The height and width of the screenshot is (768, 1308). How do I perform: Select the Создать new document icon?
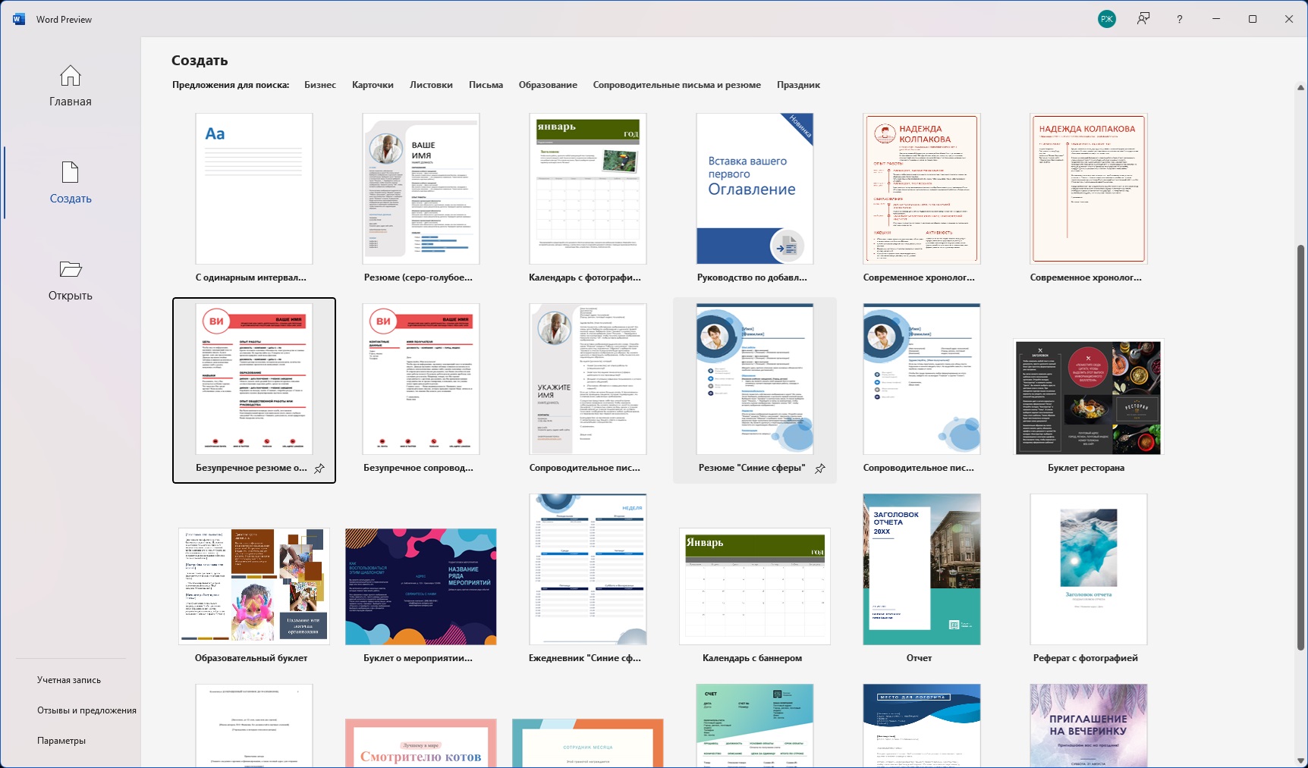click(71, 172)
